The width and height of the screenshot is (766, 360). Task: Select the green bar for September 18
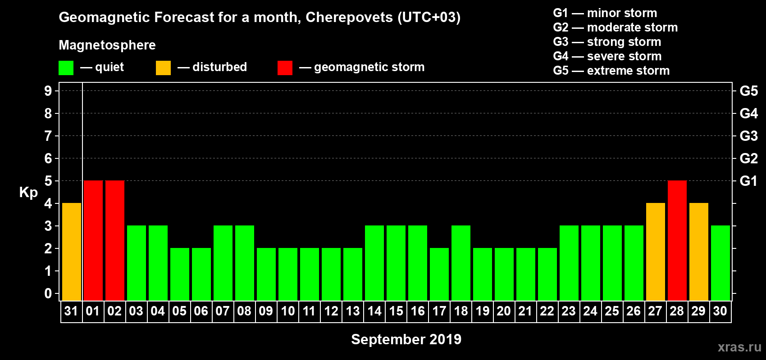click(461, 263)
